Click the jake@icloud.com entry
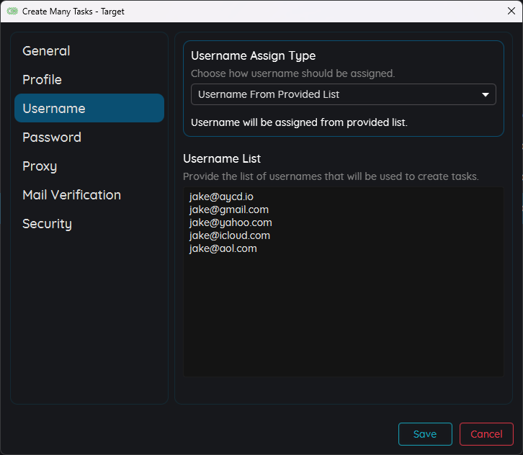Screen dimensions: 523x455 (230, 235)
